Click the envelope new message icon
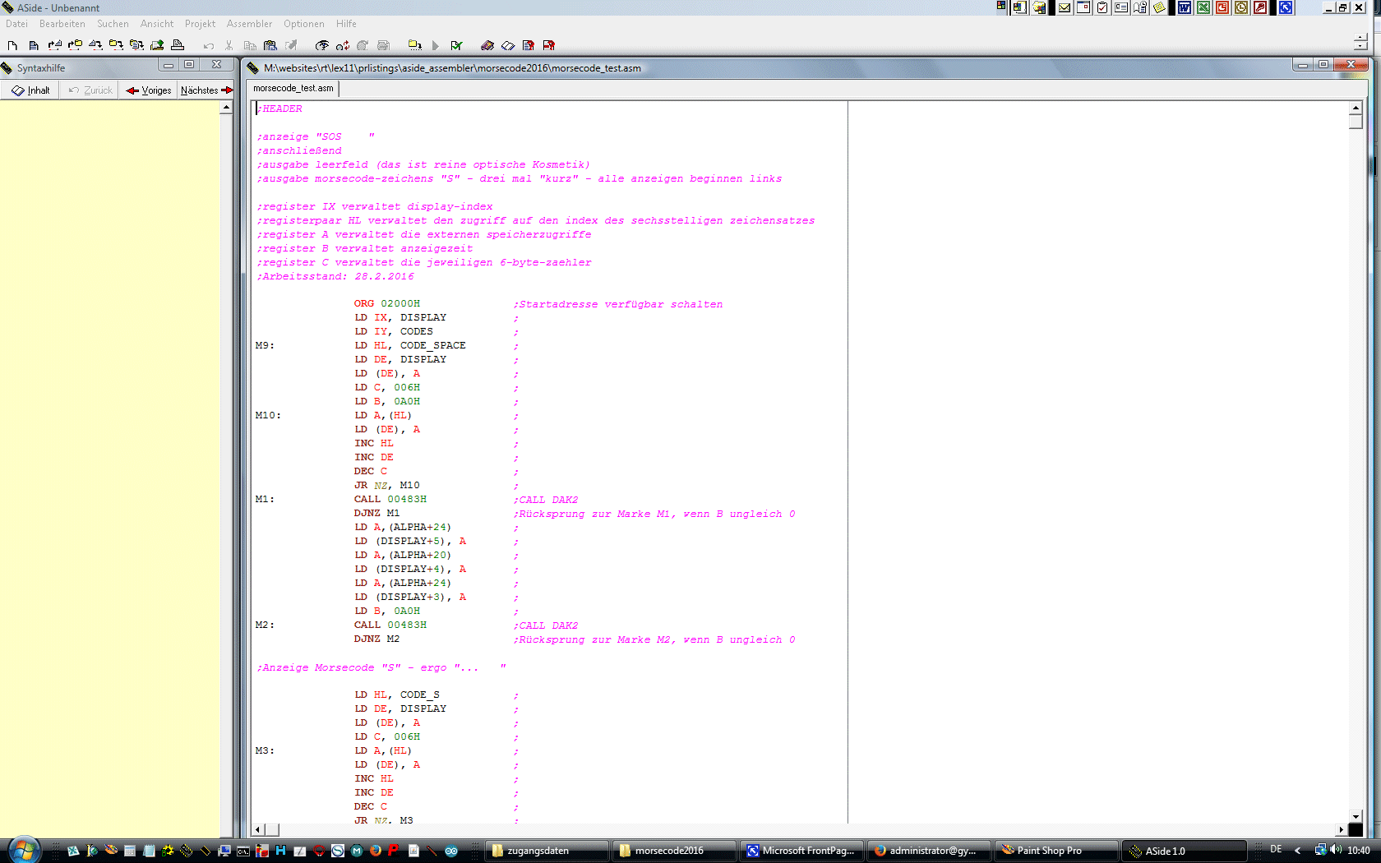The width and height of the screenshot is (1381, 863). pyautogui.click(x=1065, y=7)
